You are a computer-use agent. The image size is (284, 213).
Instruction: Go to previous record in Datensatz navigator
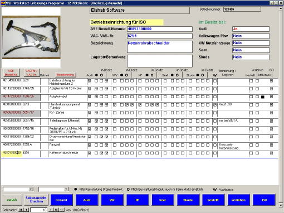pos(27,210)
